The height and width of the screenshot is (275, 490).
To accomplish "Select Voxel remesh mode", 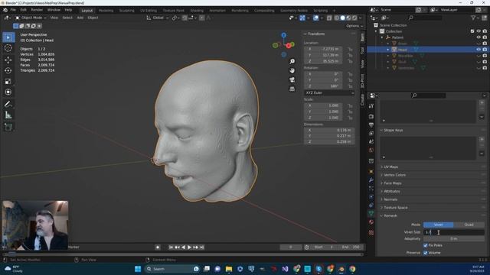I will pyautogui.click(x=438, y=225).
